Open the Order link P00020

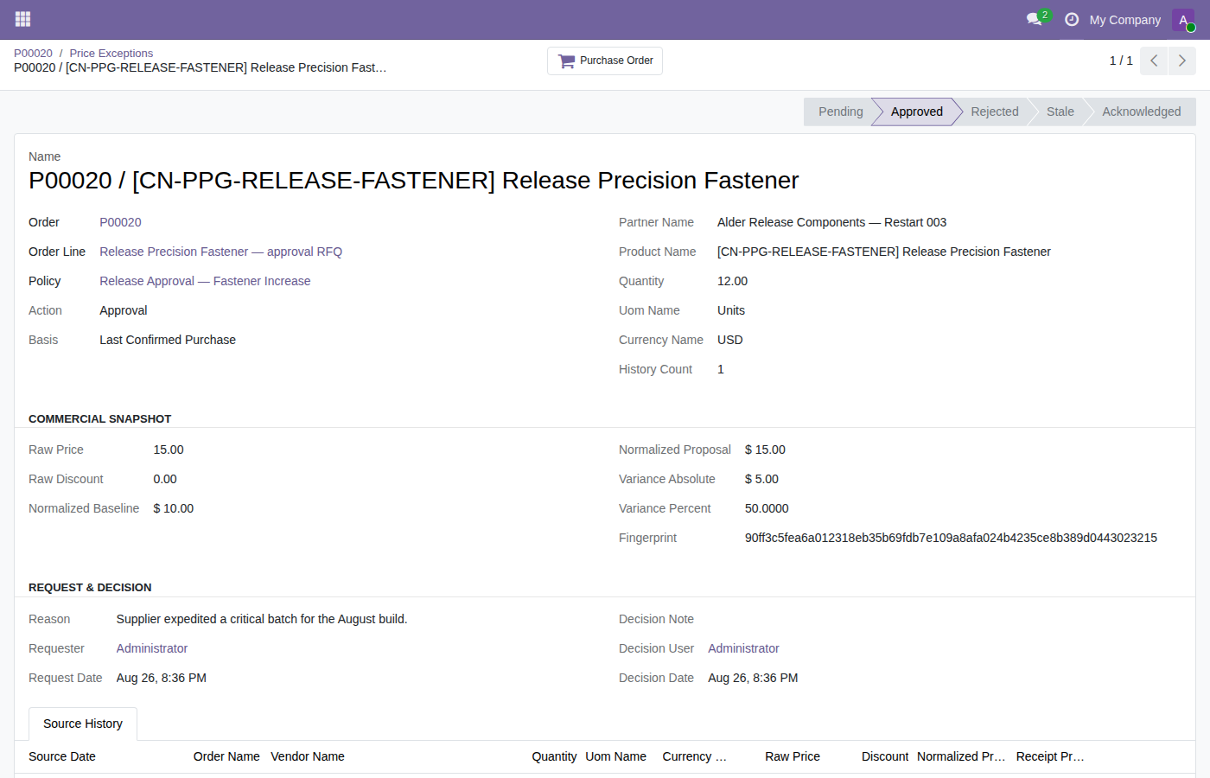tap(120, 222)
